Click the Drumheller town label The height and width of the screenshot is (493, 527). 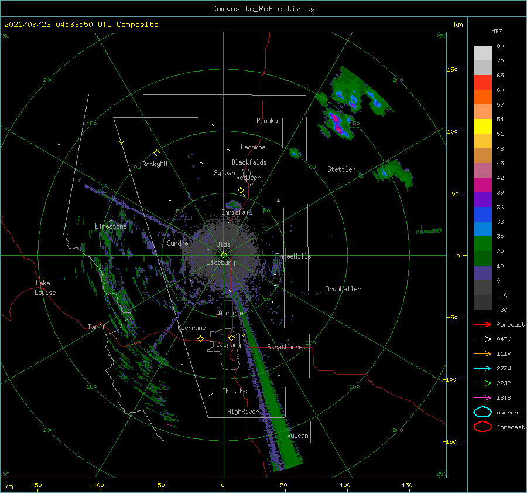pos(343,289)
